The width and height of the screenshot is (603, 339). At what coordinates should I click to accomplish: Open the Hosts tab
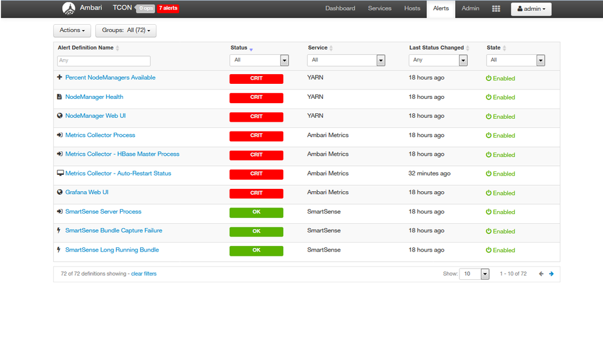tap(412, 8)
